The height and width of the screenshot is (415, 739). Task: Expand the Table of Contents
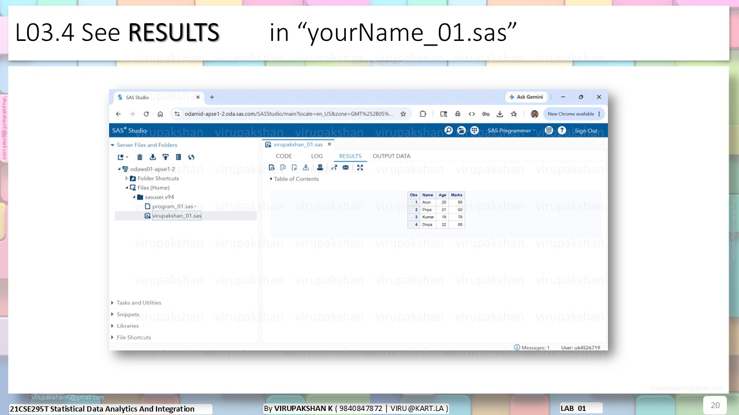[271, 179]
